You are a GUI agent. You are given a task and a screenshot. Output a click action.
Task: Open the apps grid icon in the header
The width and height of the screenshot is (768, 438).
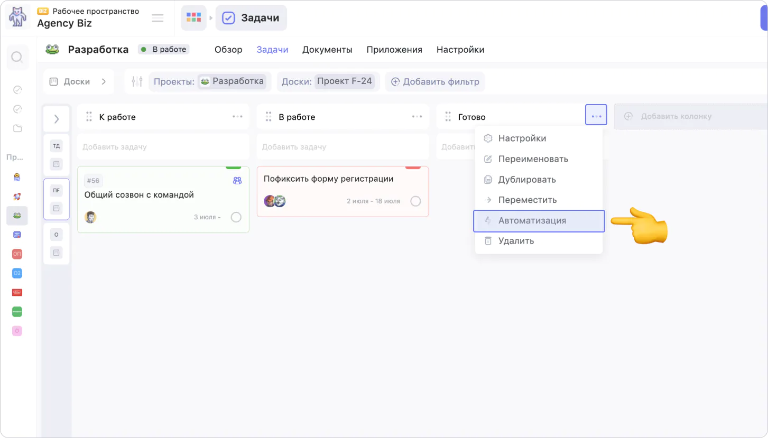(193, 17)
